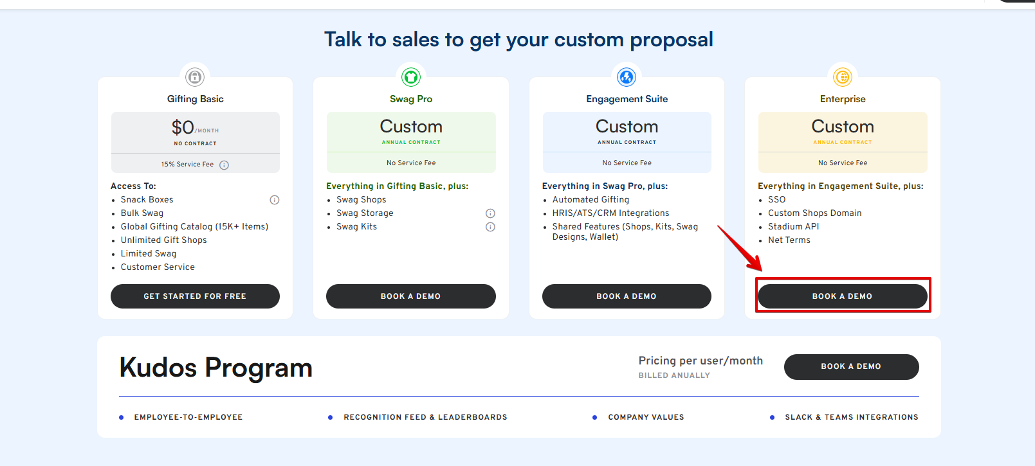Click the green Swag Pro shirt icon
This screenshot has width=1035, height=466.
point(410,77)
